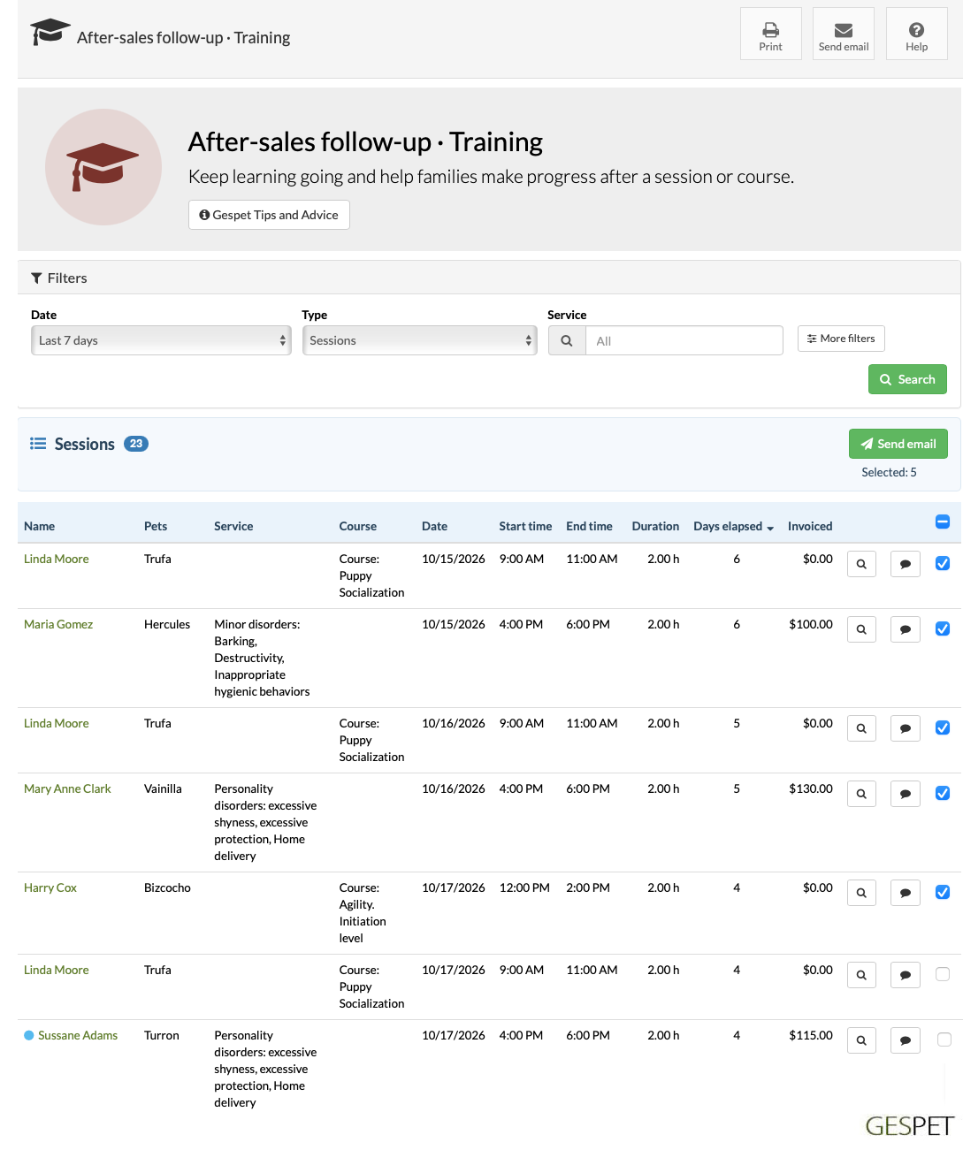View details of Harry Cox session
The width and height of the screenshot is (963, 1150).
pyautogui.click(x=861, y=893)
